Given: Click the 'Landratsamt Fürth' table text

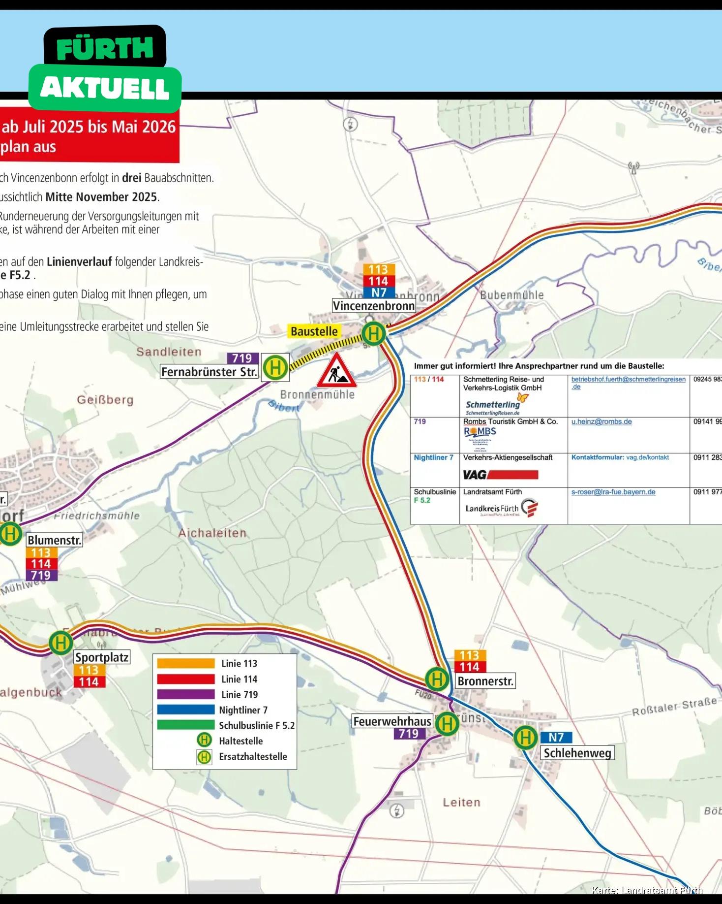Looking at the screenshot, I should (492, 492).
